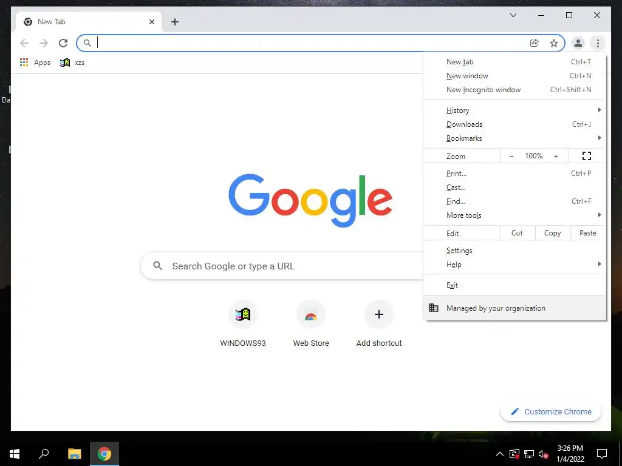Click the Google logo
Viewport: 622px width, 466px height.
click(310, 200)
